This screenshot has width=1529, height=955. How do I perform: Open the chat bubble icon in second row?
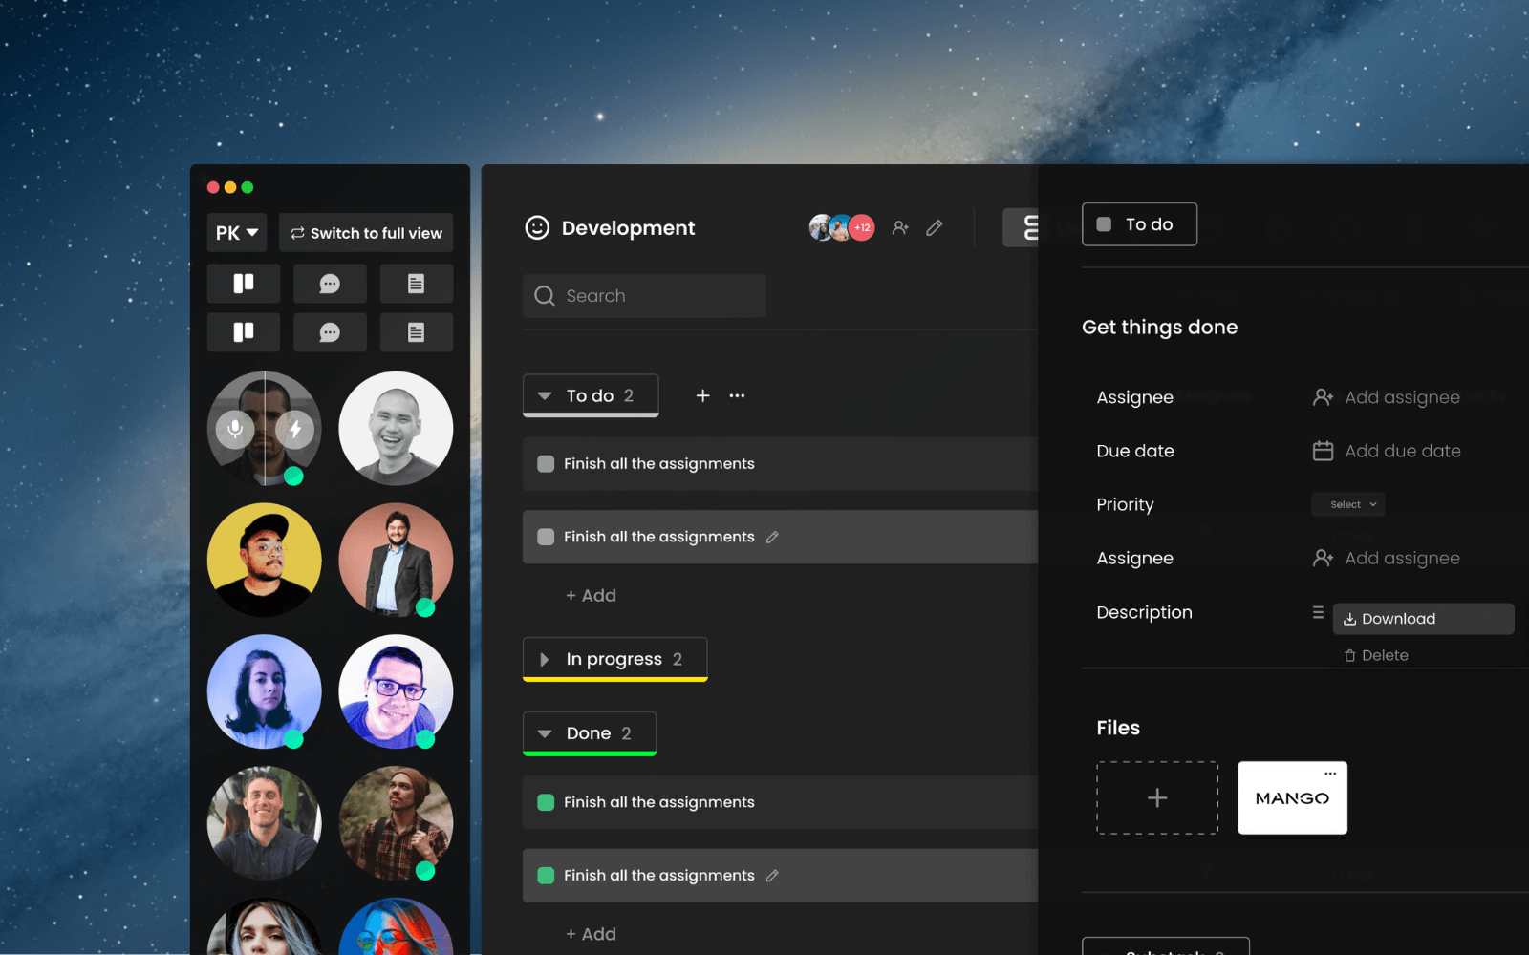click(330, 332)
